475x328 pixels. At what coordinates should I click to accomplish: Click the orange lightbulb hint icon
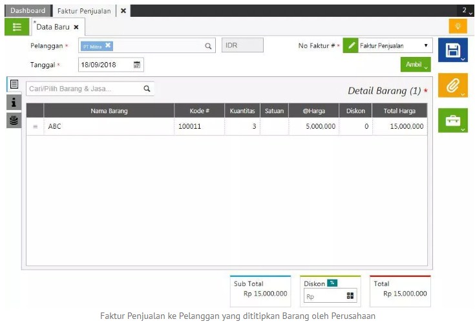(x=458, y=27)
